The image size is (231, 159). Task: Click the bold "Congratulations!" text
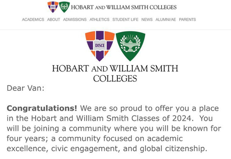coord(42,109)
